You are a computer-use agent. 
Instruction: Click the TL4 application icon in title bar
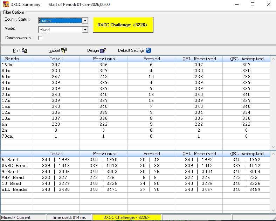pyautogui.click(x=6, y=4)
